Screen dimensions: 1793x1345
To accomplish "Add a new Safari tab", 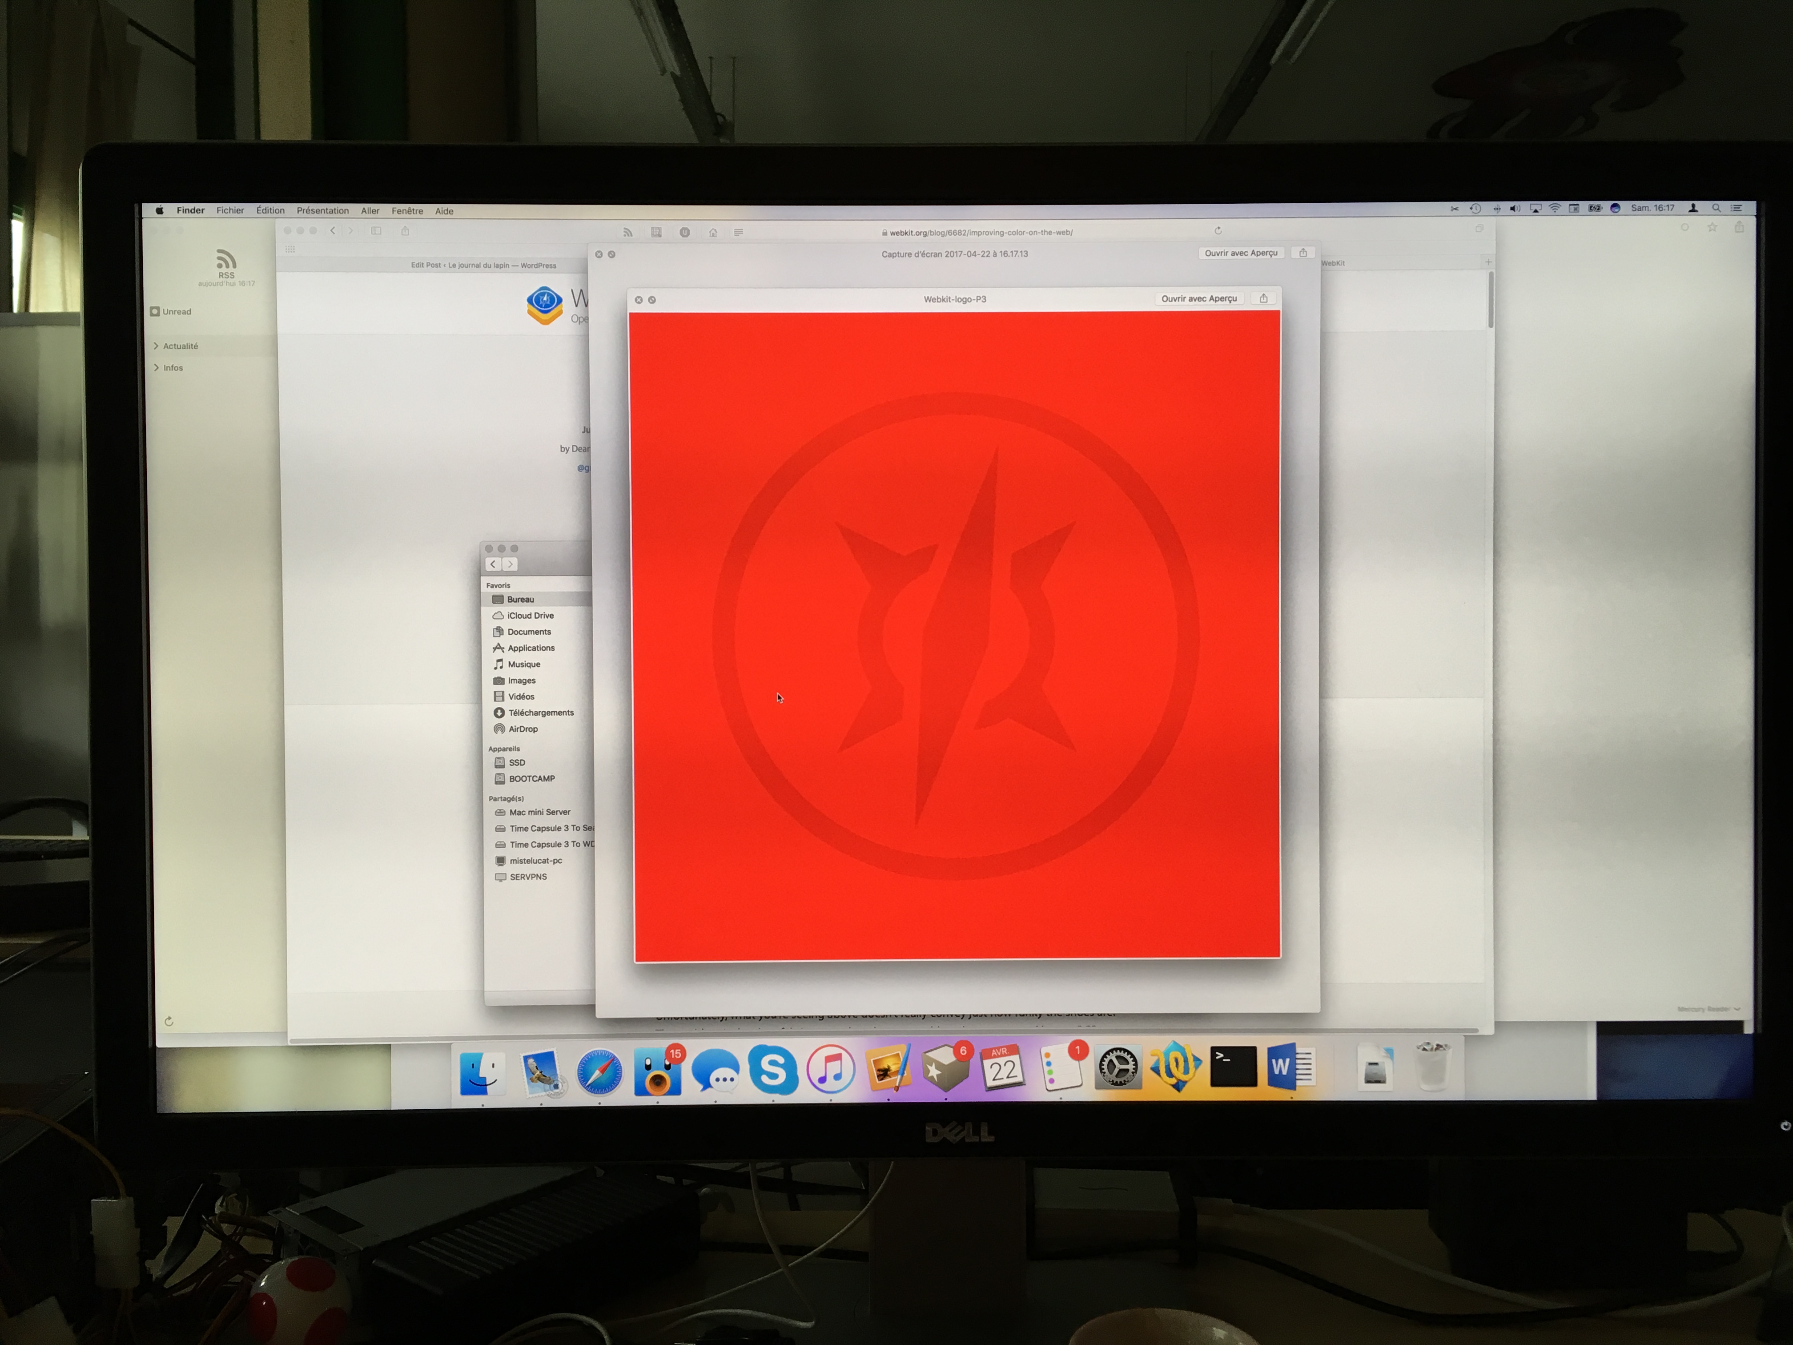I will pos(1488,262).
